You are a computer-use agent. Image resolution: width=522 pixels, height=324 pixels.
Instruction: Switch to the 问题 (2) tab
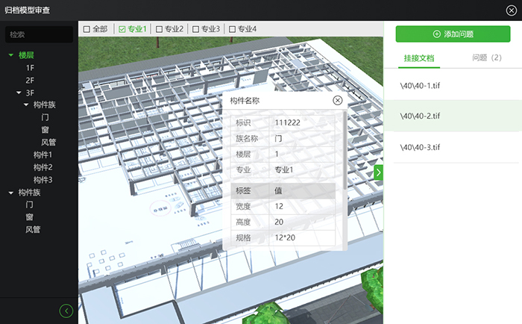click(x=487, y=57)
